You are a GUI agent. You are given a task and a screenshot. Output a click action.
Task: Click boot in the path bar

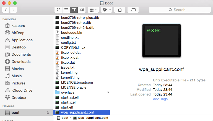(63, 118)
